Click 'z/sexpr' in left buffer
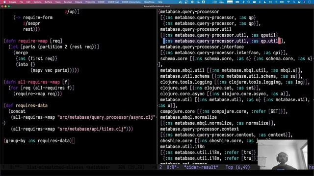Viewport: 314px width, 176px height. tap(31, 23)
